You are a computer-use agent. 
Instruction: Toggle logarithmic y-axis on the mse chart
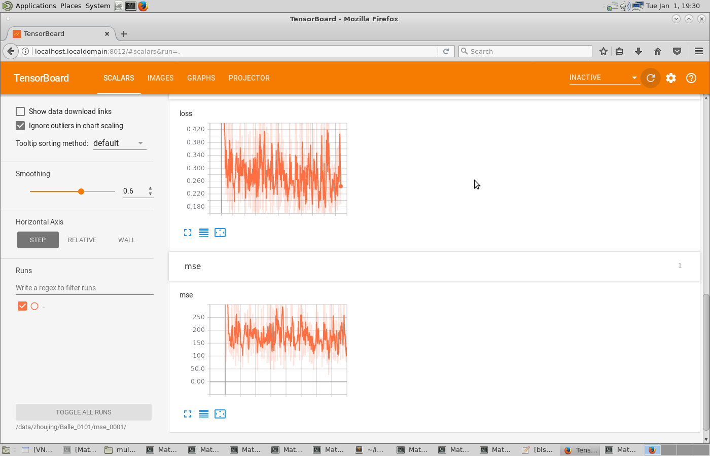(204, 414)
